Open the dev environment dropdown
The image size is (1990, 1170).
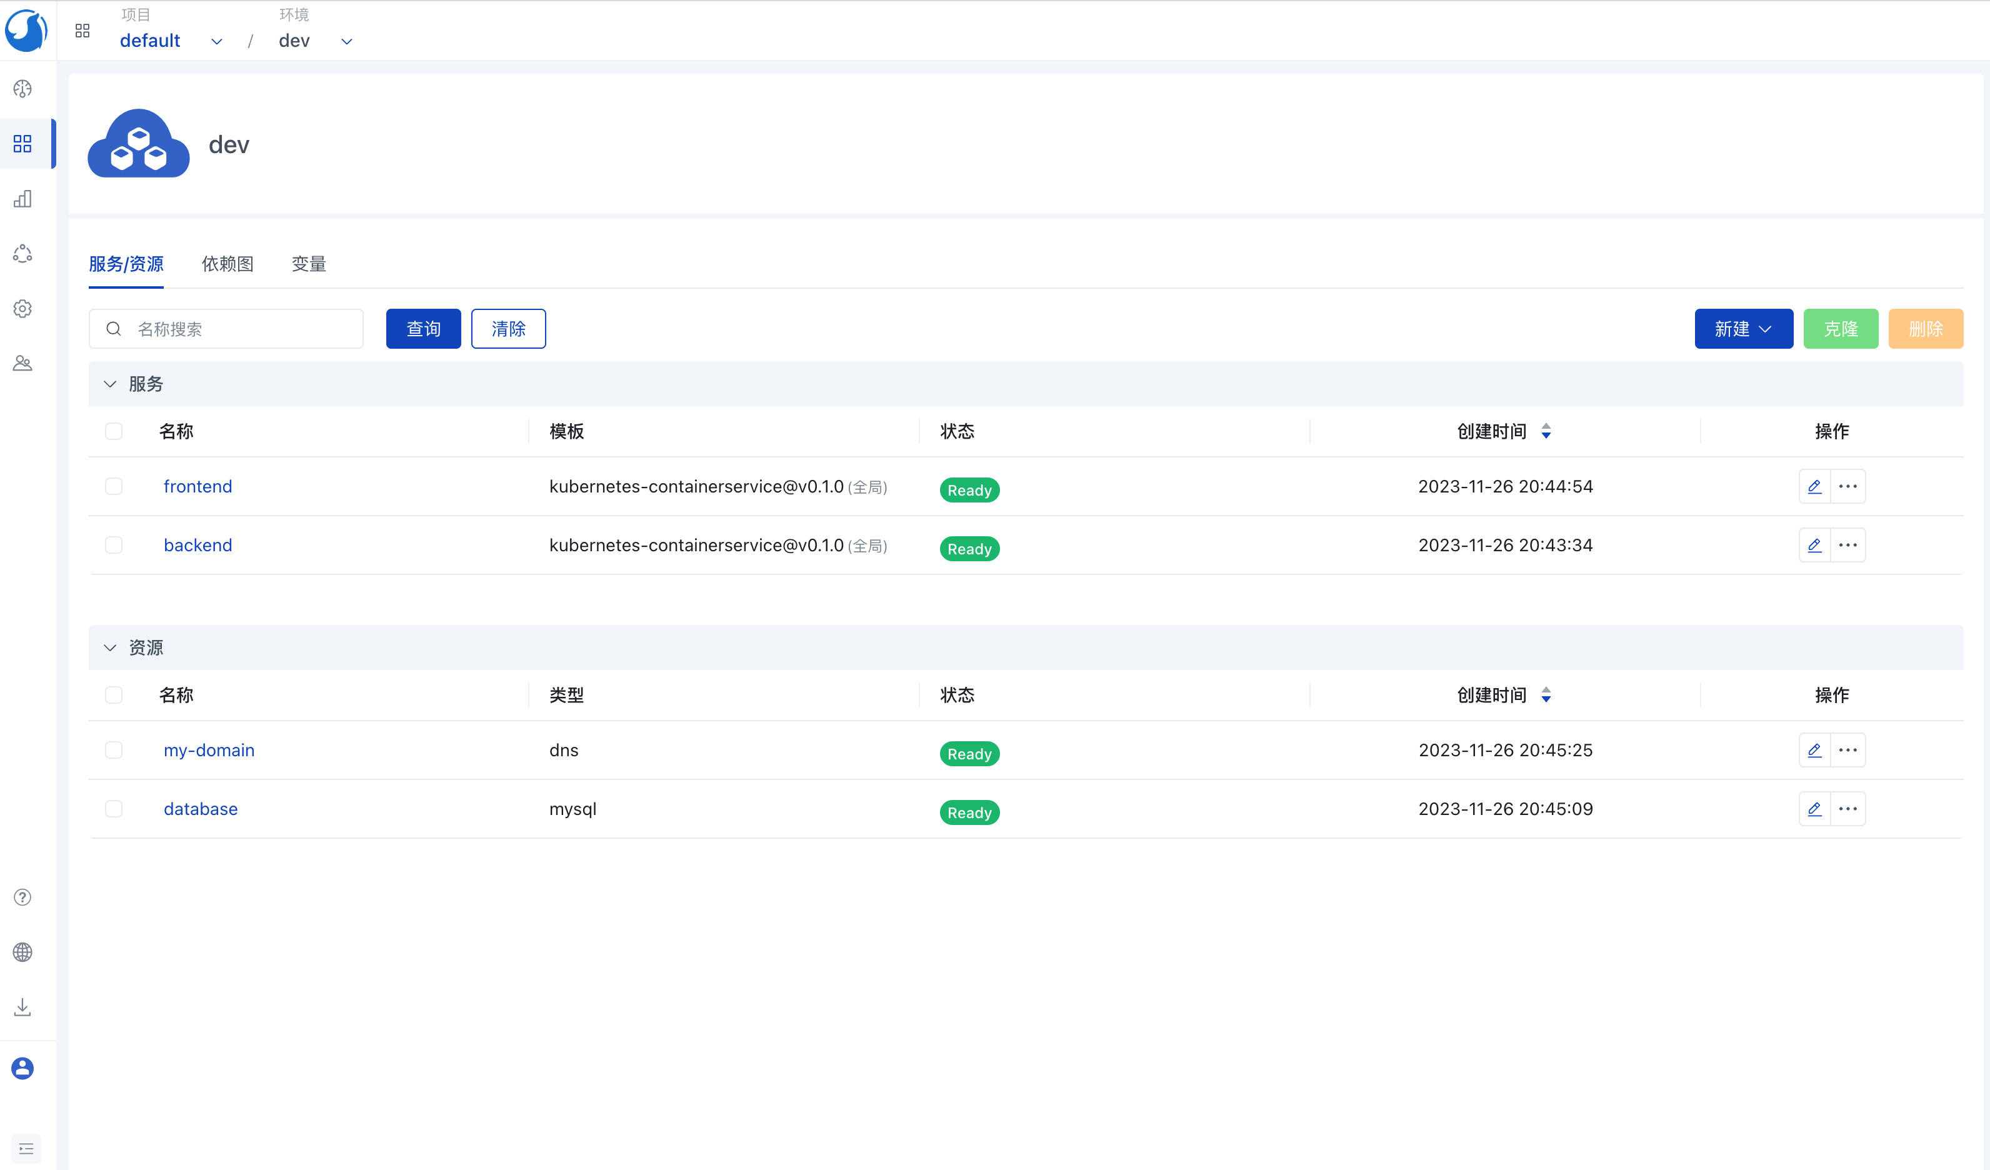point(315,41)
